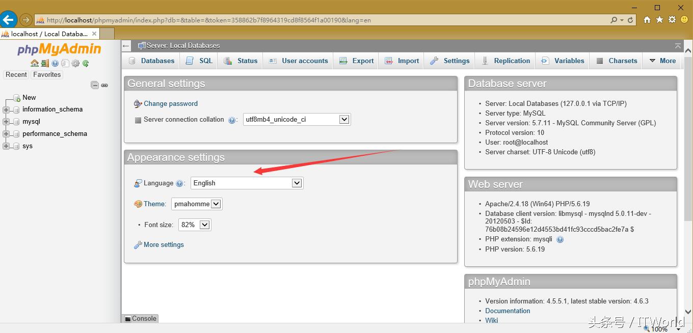693x333 pixels.
Task: Click the navigation panel settings gear icon
Action: pyautogui.click(x=75, y=63)
